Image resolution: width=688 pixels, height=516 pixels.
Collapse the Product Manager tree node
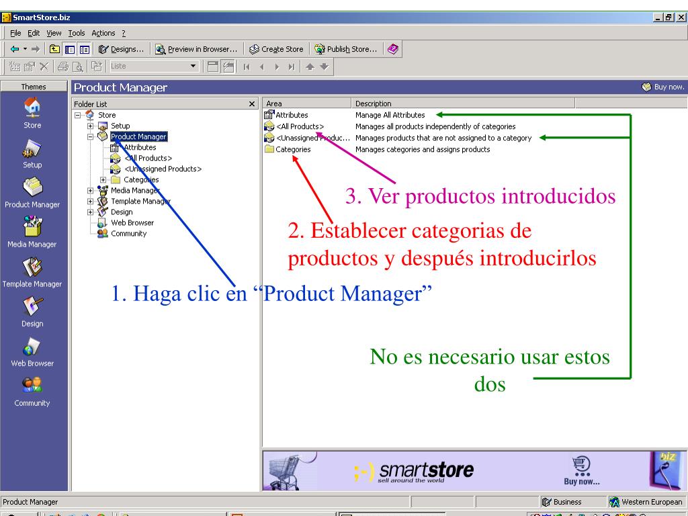point(91,137)
